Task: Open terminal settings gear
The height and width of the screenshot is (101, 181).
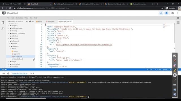Action: click(x=8, y=74)
